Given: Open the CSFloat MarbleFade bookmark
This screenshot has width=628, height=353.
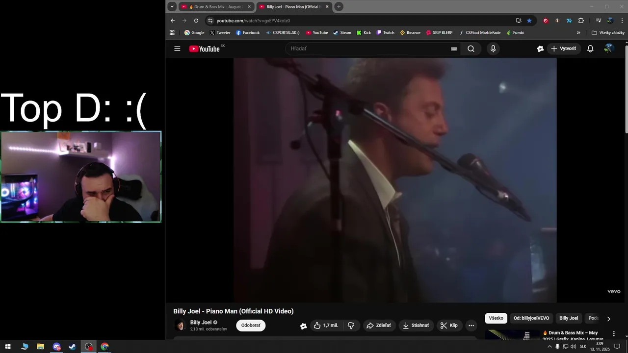Looking at the screenshot, I should click(x=480, y=33).
